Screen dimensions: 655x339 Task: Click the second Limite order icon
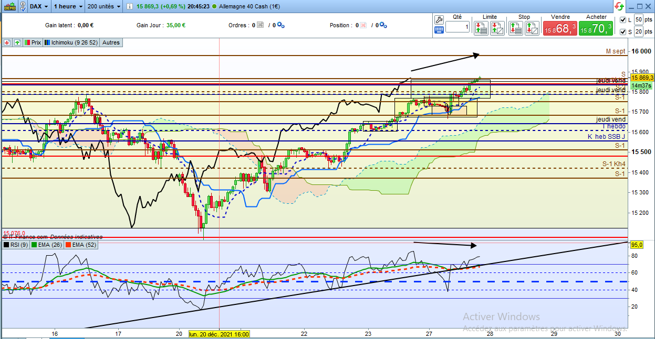point(497,28)
